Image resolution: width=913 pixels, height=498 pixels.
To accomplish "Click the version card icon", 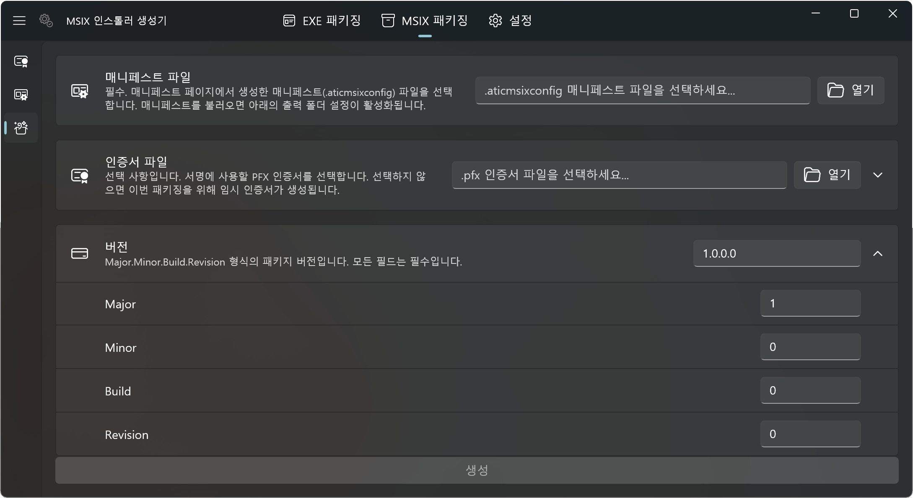I will click(x=80, y=253).
